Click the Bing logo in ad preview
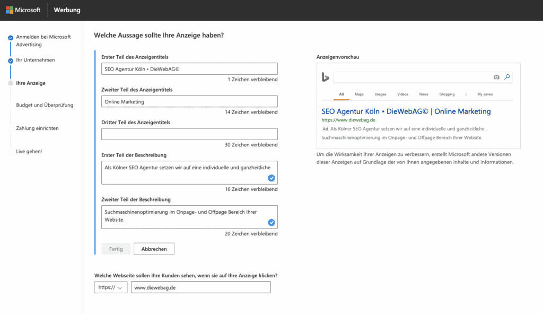This screenshot has height=314, width=543. click(325, 77)
